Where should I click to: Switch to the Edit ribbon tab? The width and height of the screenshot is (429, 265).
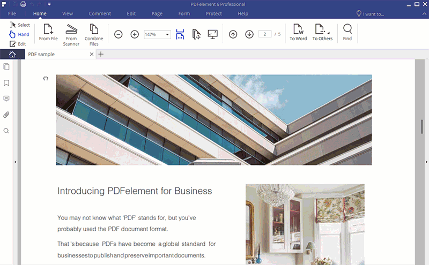click(x=131, y=14)
